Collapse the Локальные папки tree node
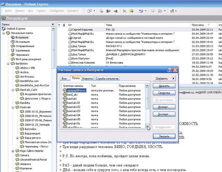 click(x=4, y=33)
